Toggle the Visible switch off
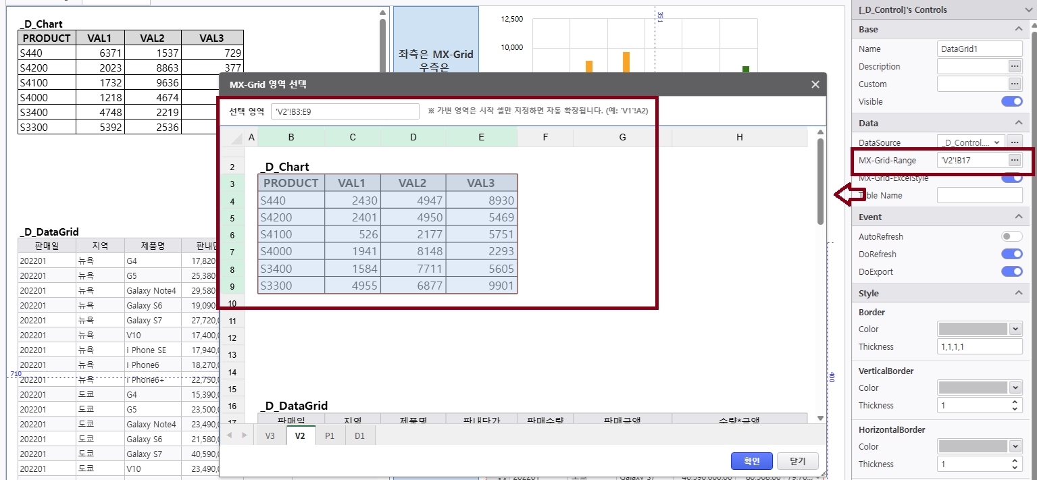Screen dimensions: 1037x480 coord(1011,101)
